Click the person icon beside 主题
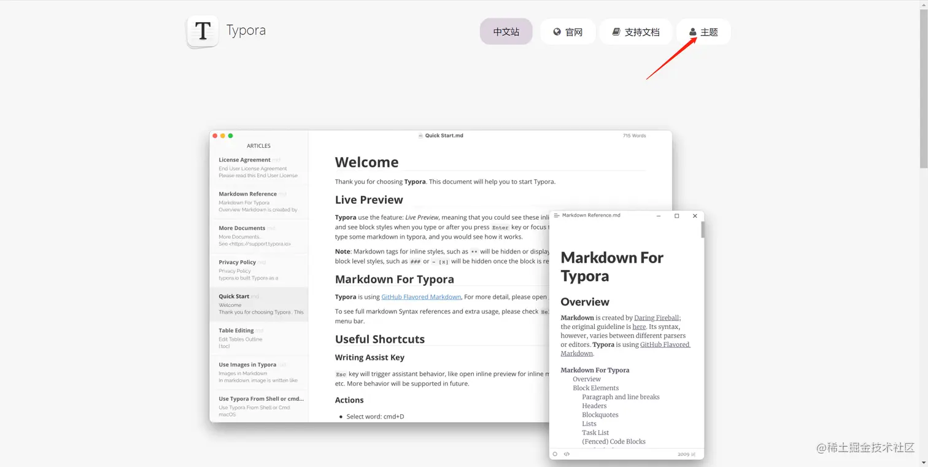 pos(693,32)
